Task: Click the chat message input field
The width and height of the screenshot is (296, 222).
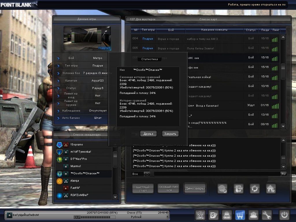Action: [217, 174]
